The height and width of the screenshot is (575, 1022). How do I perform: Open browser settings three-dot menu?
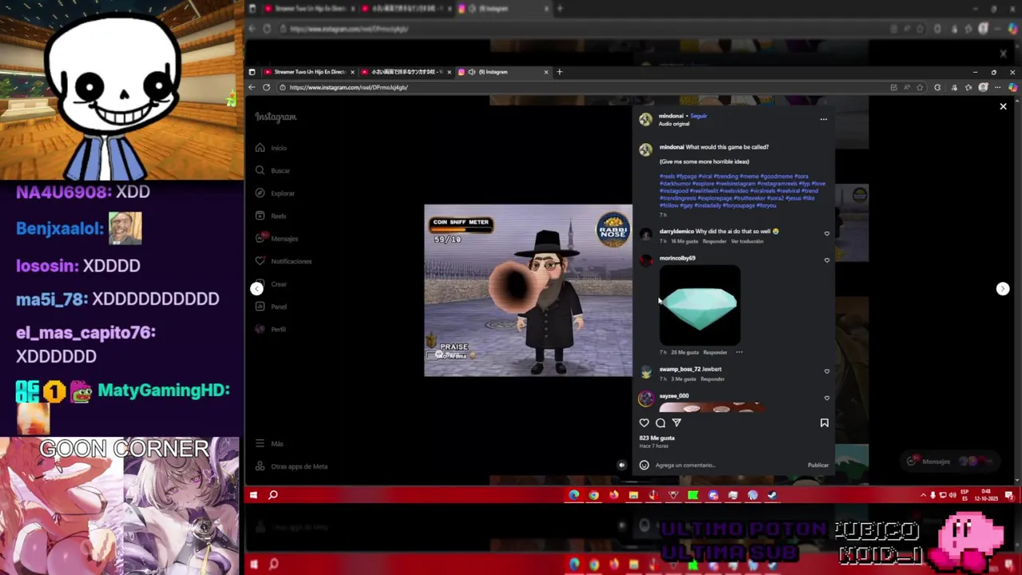(998, 87)
